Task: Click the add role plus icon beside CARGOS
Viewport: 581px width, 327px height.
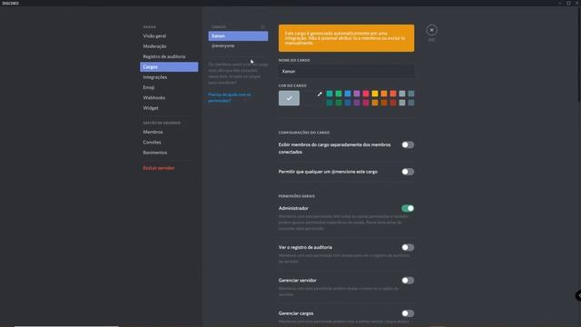Action: point(262,26)
